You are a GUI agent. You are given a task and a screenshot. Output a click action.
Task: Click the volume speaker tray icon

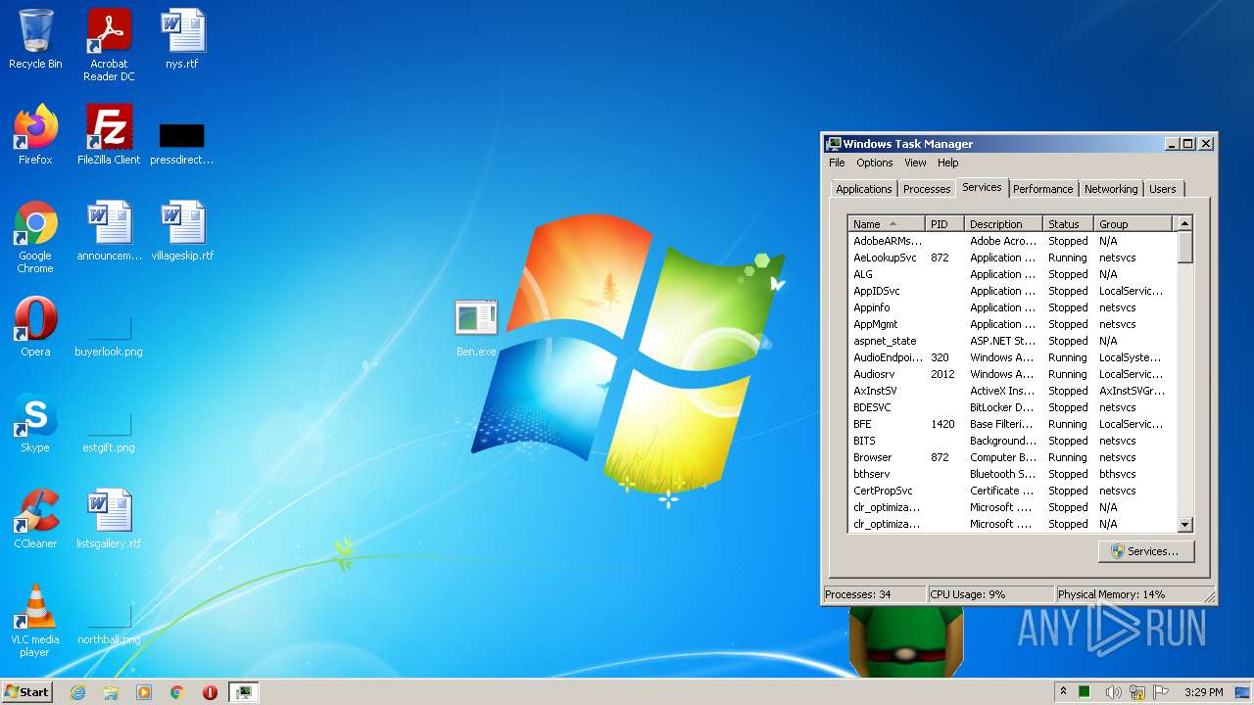[x=1113, y=691]
